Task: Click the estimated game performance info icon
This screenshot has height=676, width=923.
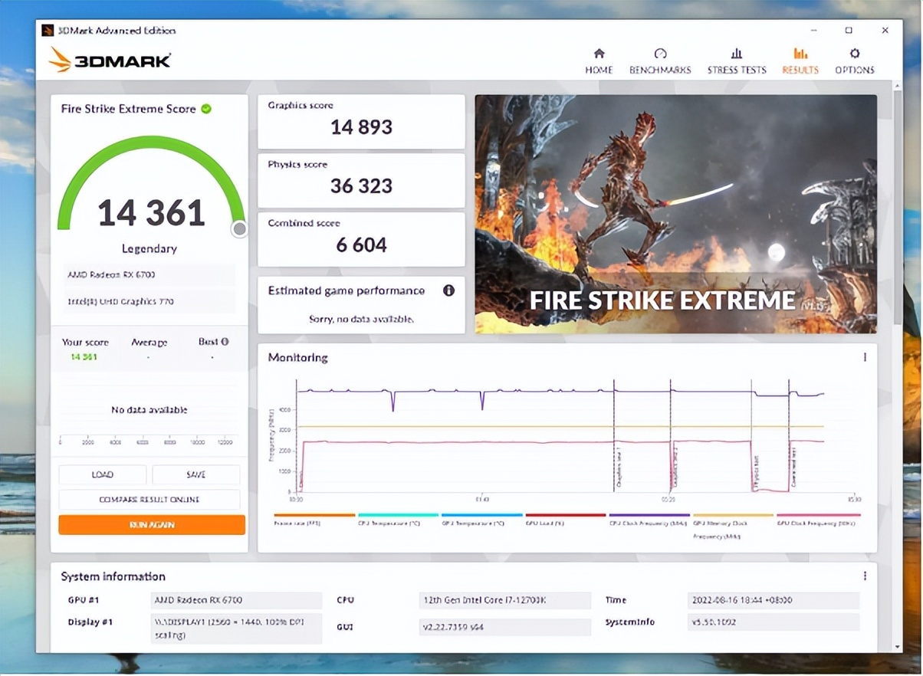Action: coord(448,290)
